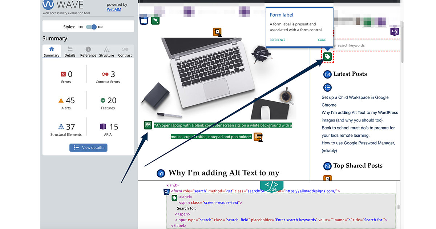Image resolution: width=436 pixels, height=229 pixels.
Task: Click the green alt text icon beside the image description
Action: tap(148, 125)
